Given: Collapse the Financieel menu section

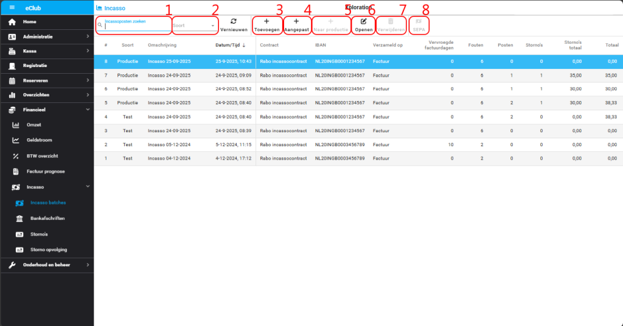Looking at the screenshot, I should (88, 110).
